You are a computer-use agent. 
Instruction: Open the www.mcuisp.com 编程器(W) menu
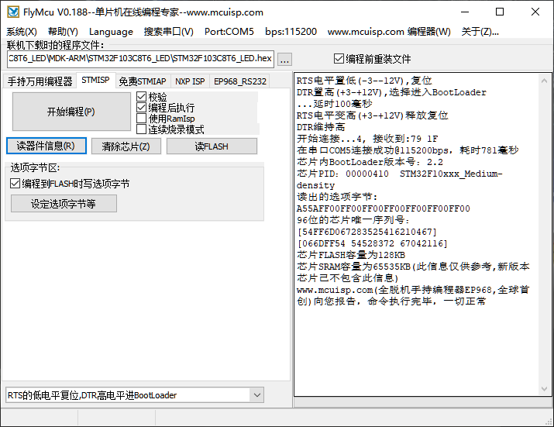pyautogui.click(x=389, y=32)
